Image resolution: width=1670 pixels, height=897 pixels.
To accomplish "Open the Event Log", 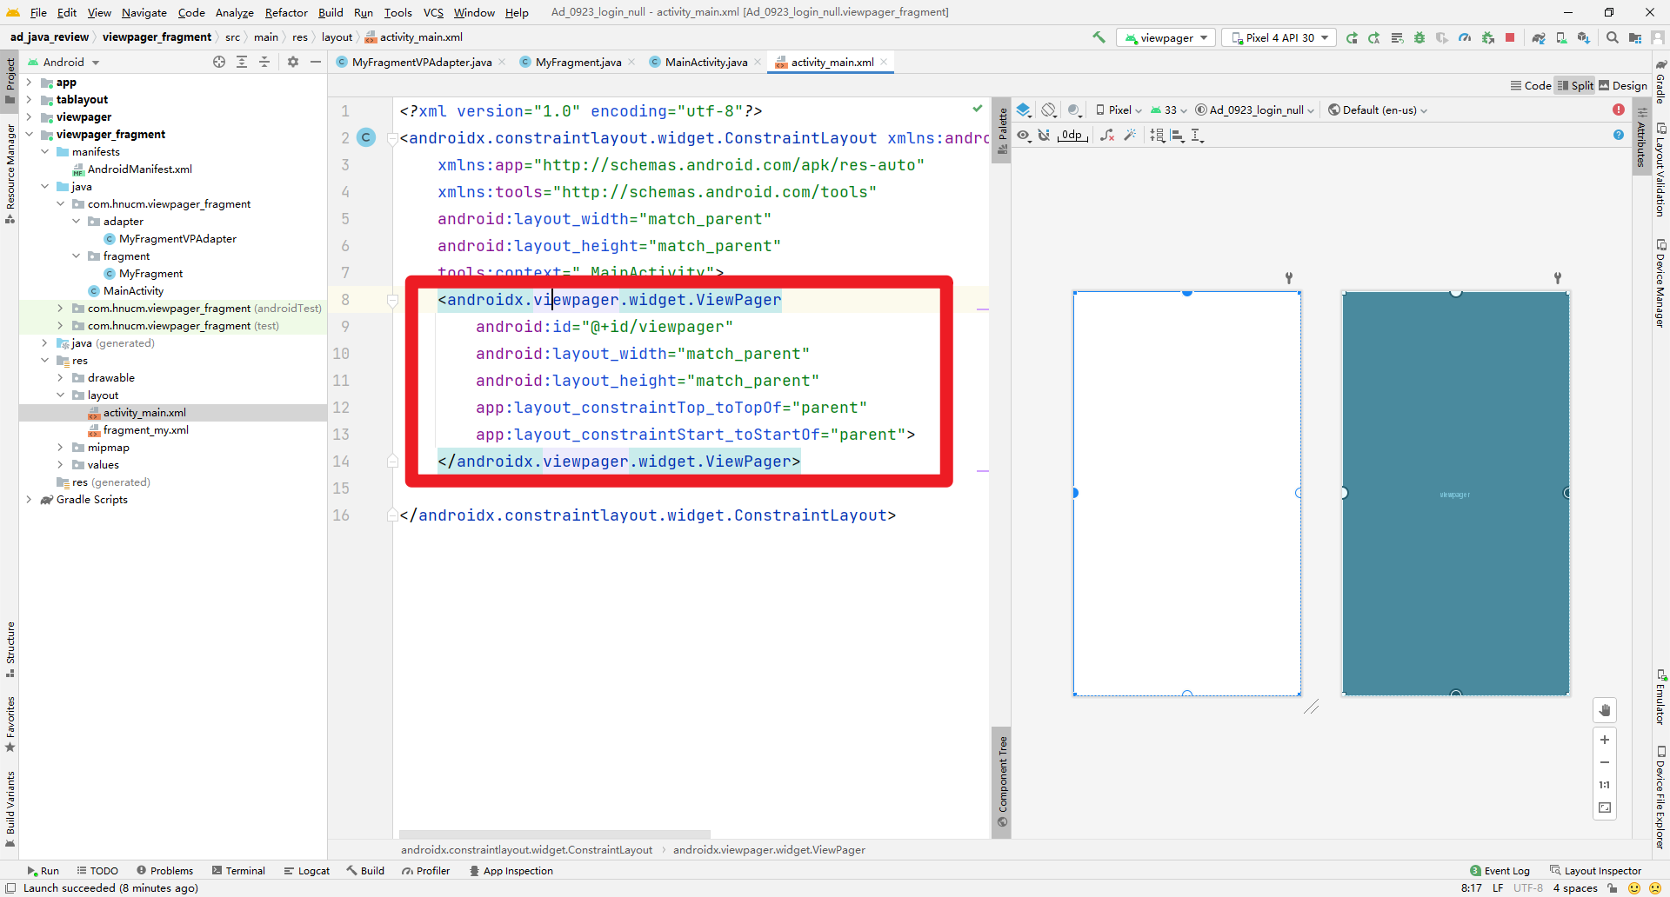I will 1500,870.
